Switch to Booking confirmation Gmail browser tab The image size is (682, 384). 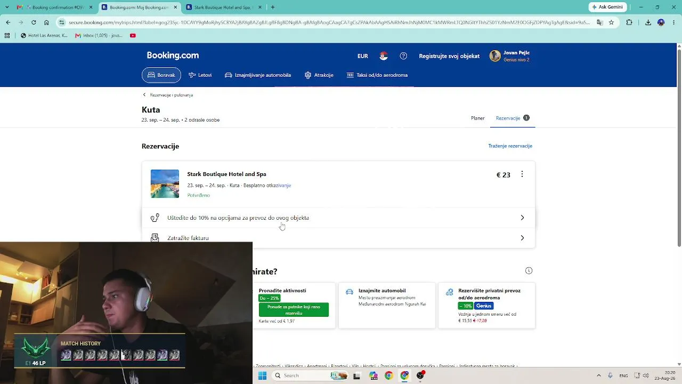(x=53, y=7)
